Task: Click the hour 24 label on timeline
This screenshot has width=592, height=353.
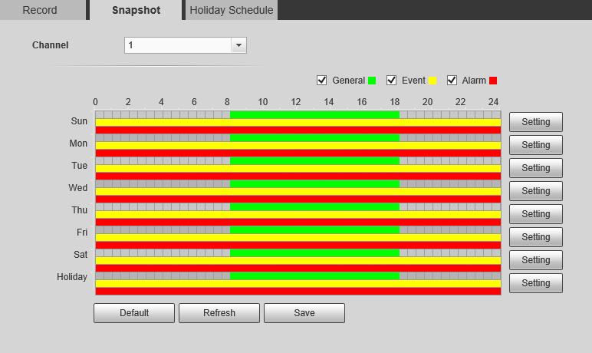Action: click(x=493, y=102)
